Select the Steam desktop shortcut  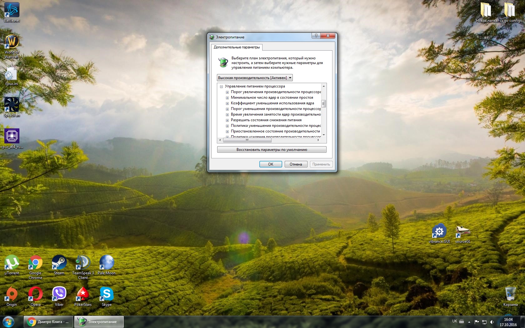tap(59, 265)
